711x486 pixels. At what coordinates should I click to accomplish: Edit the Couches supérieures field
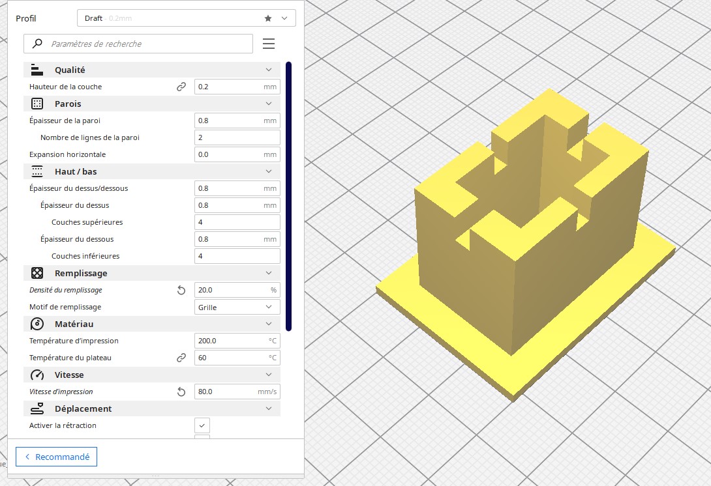[x=237, y=222]
